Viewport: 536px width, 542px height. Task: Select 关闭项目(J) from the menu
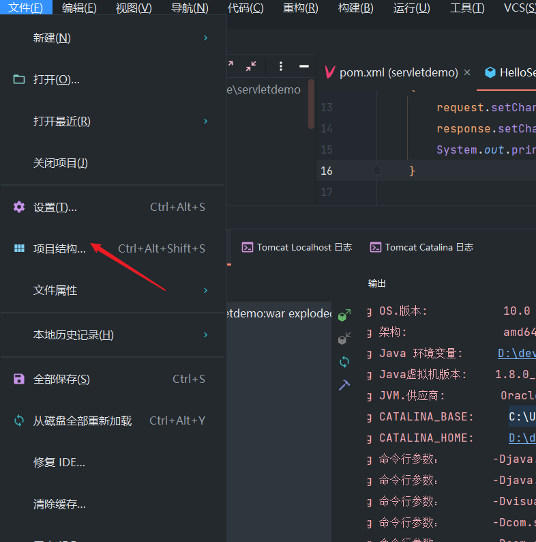pos(113,163)
